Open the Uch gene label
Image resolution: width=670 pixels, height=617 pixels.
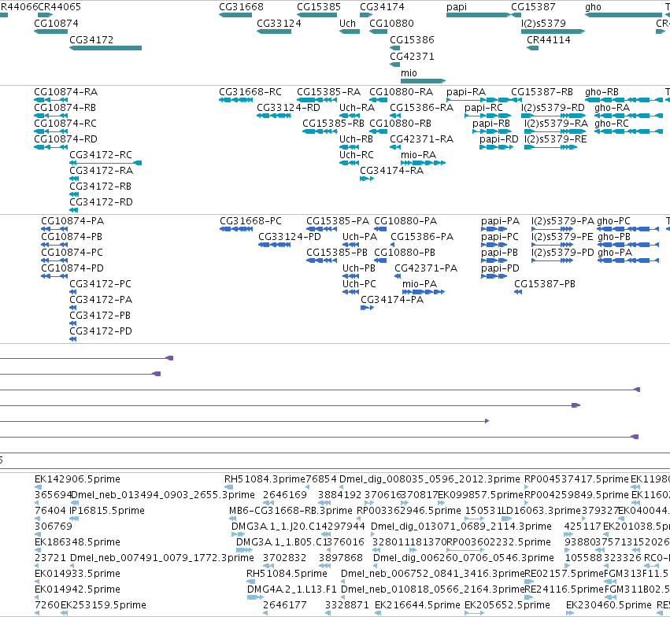click(347, 24)
